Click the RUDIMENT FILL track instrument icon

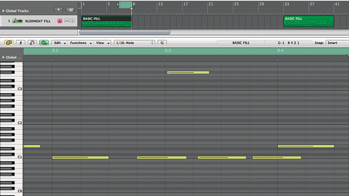(x=18, y=21)
